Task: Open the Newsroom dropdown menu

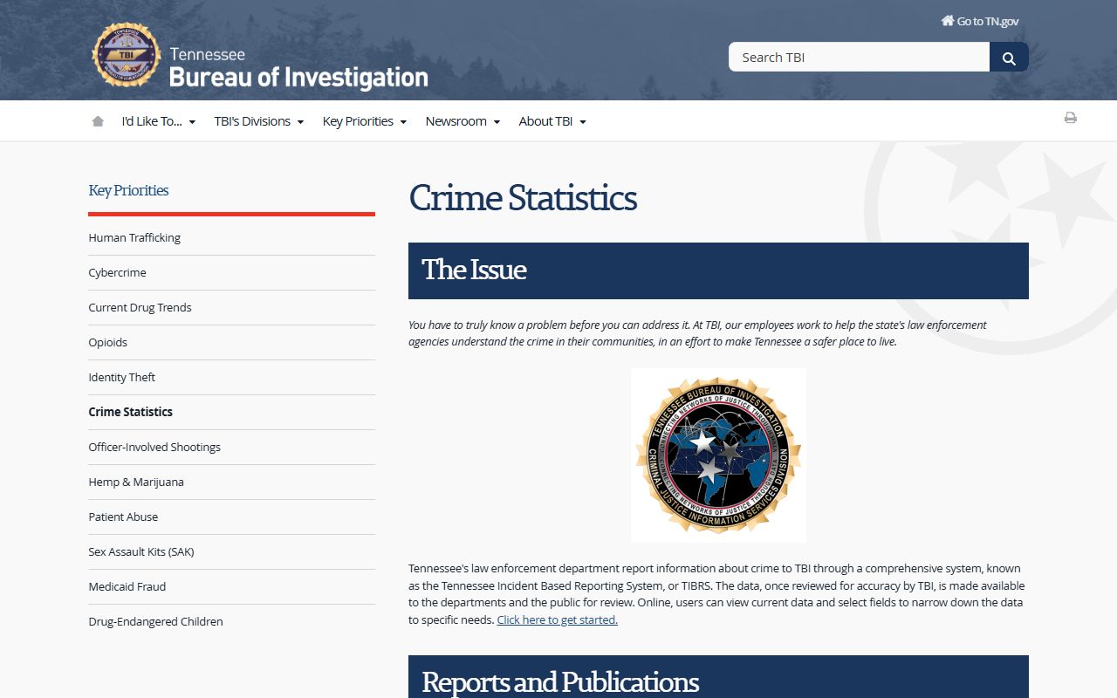Action: point(463,121)
